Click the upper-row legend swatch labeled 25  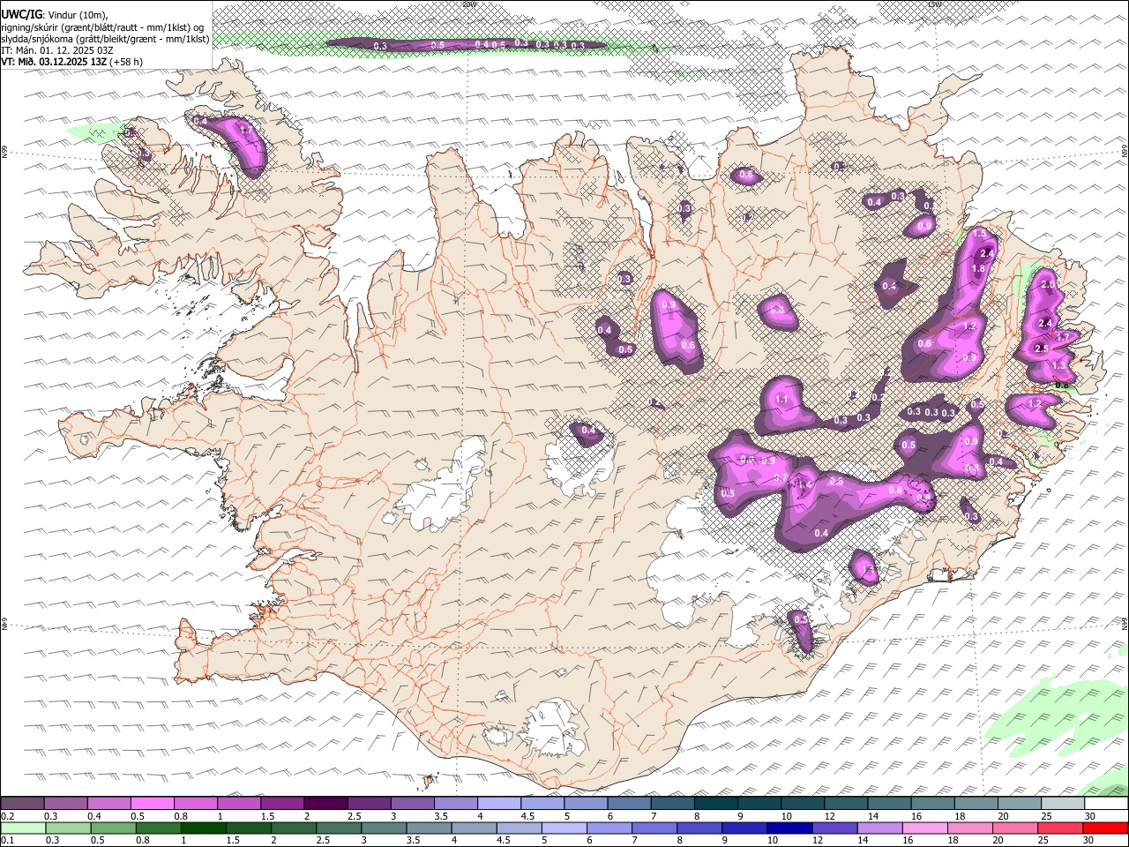point(1063,803)
